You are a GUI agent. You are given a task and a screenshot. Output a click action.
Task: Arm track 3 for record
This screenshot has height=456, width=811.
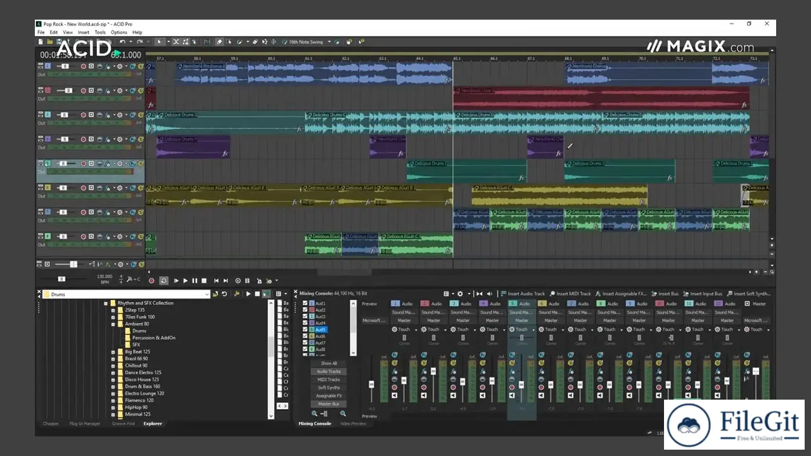coord(83,115)
